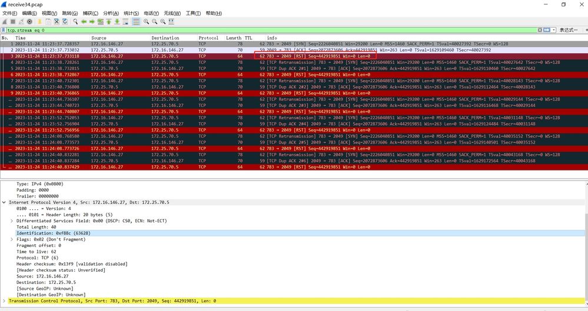Go to next packet with right arrow
Viewport: 588px width, 311px height.
coord(92,22)
